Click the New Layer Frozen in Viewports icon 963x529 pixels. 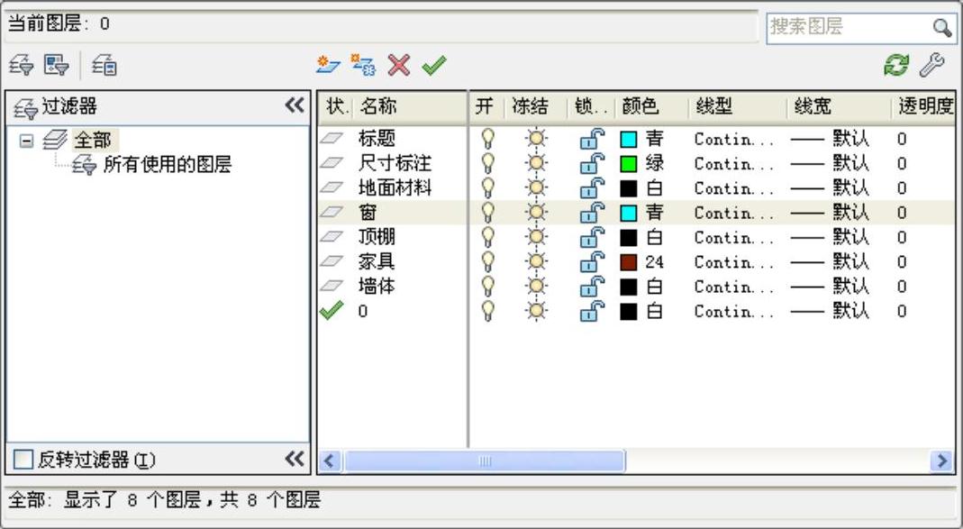pos(362,65)
